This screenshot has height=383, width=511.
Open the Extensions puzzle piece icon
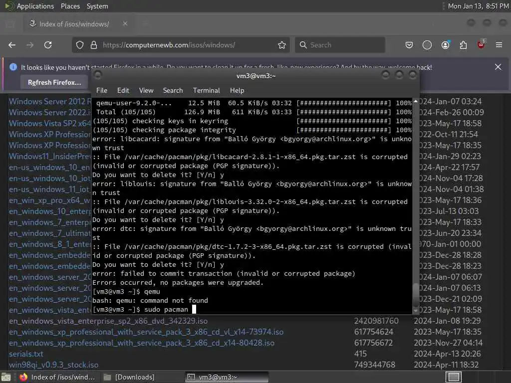click(x=463, y=45)
